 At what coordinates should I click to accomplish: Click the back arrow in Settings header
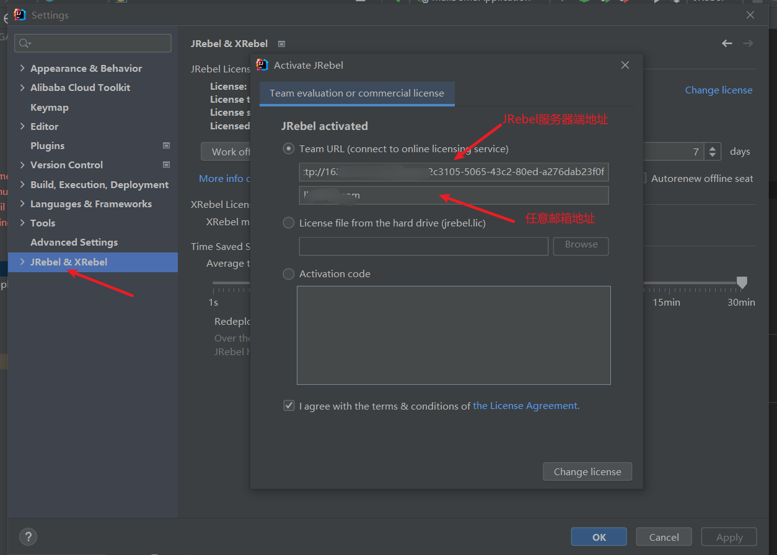tap(727, 43)
